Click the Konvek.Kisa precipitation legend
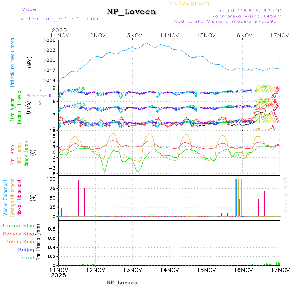292x292 pixels. (18, 234)
